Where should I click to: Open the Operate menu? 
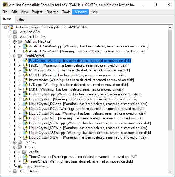tap(52, 12)
